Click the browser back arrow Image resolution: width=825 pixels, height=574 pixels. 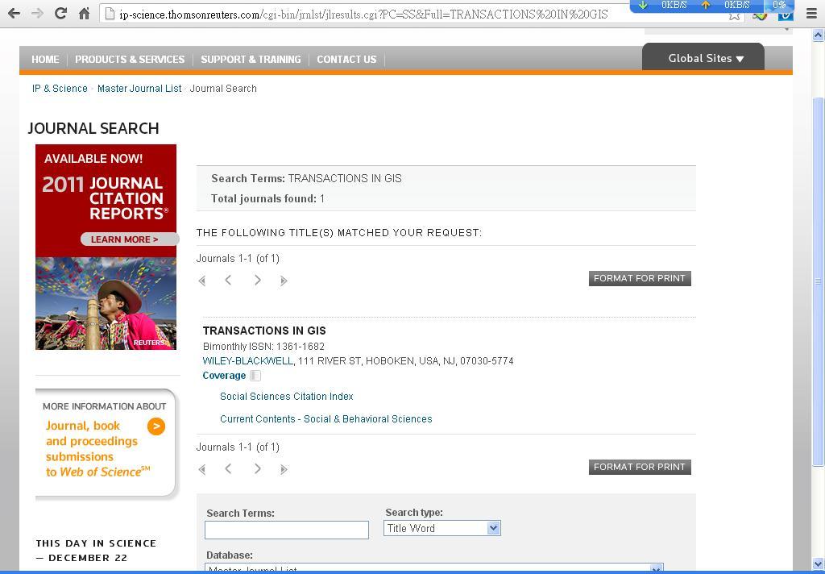15,13
